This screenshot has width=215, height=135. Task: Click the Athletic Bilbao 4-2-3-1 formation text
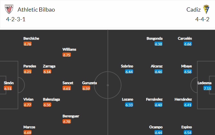click(x=15, y=19)
